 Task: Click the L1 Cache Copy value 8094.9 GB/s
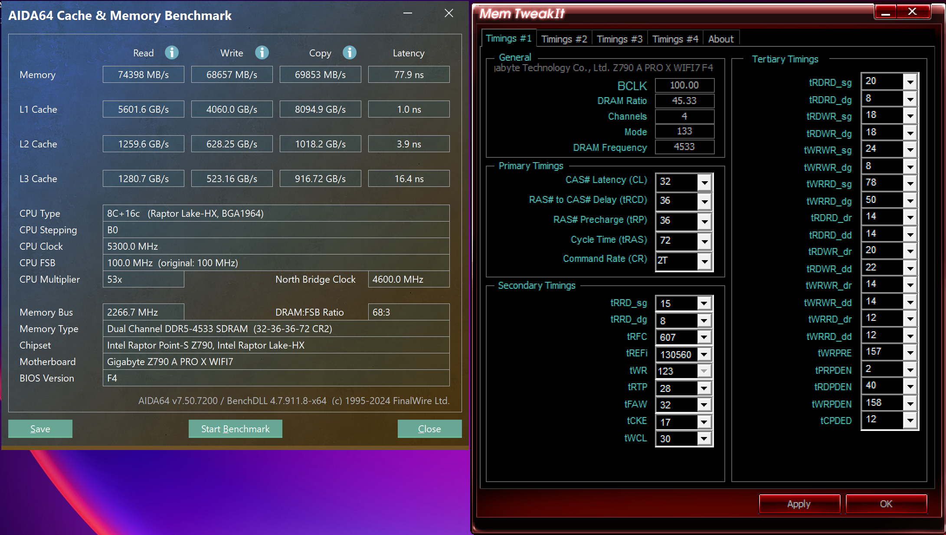321,109
